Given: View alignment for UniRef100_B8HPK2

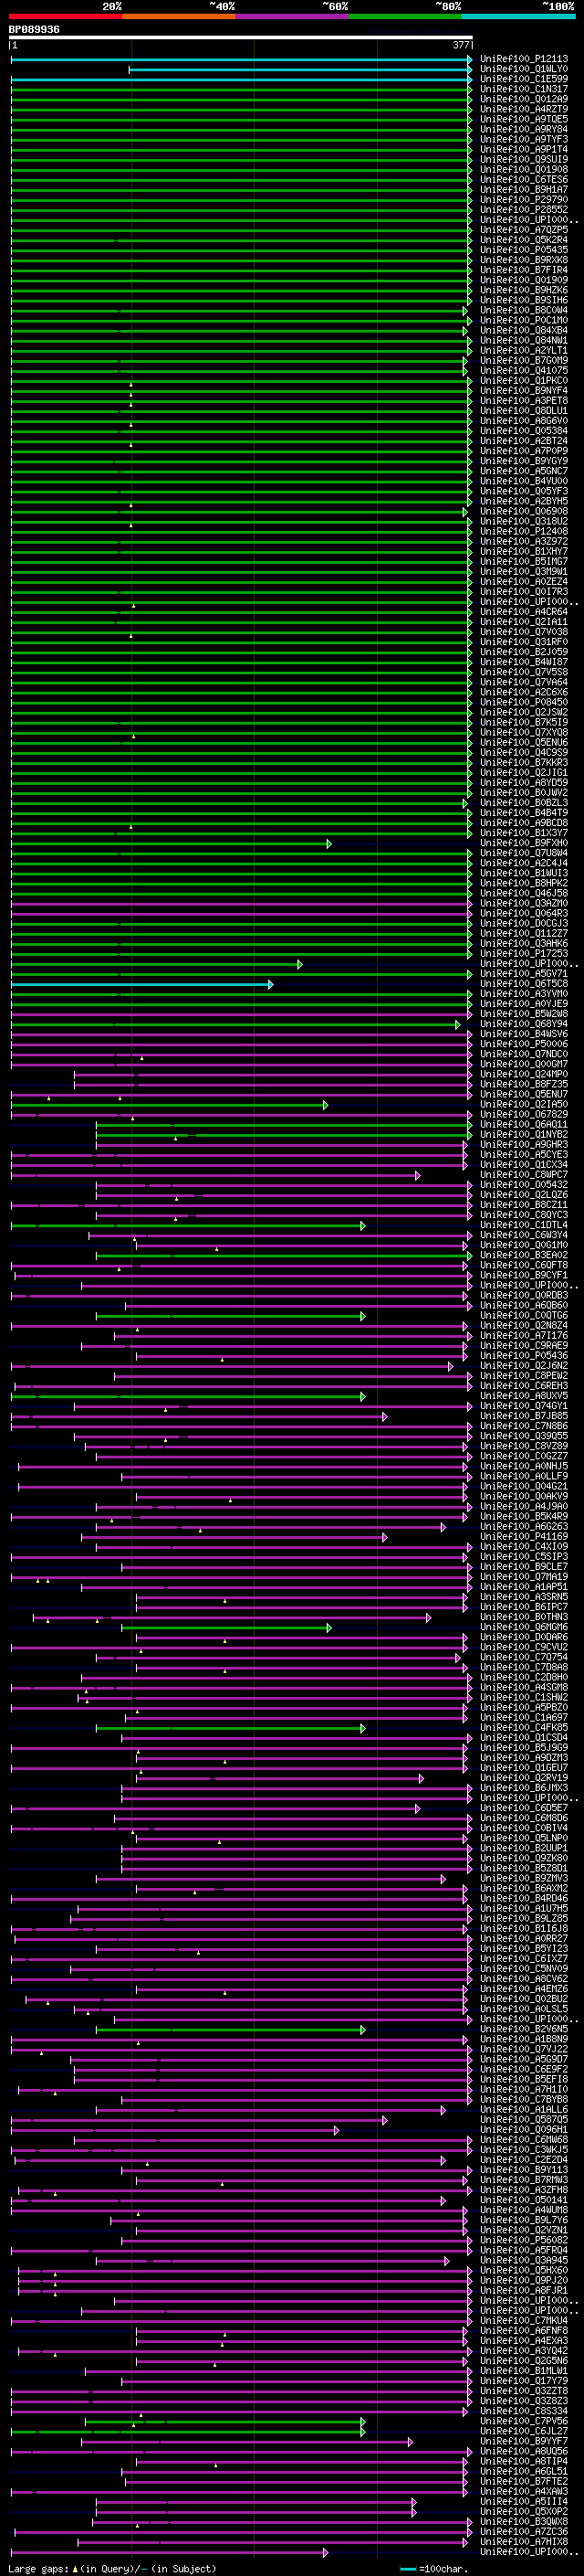Looking at the screenshot, I should click(x=524, y=883).
